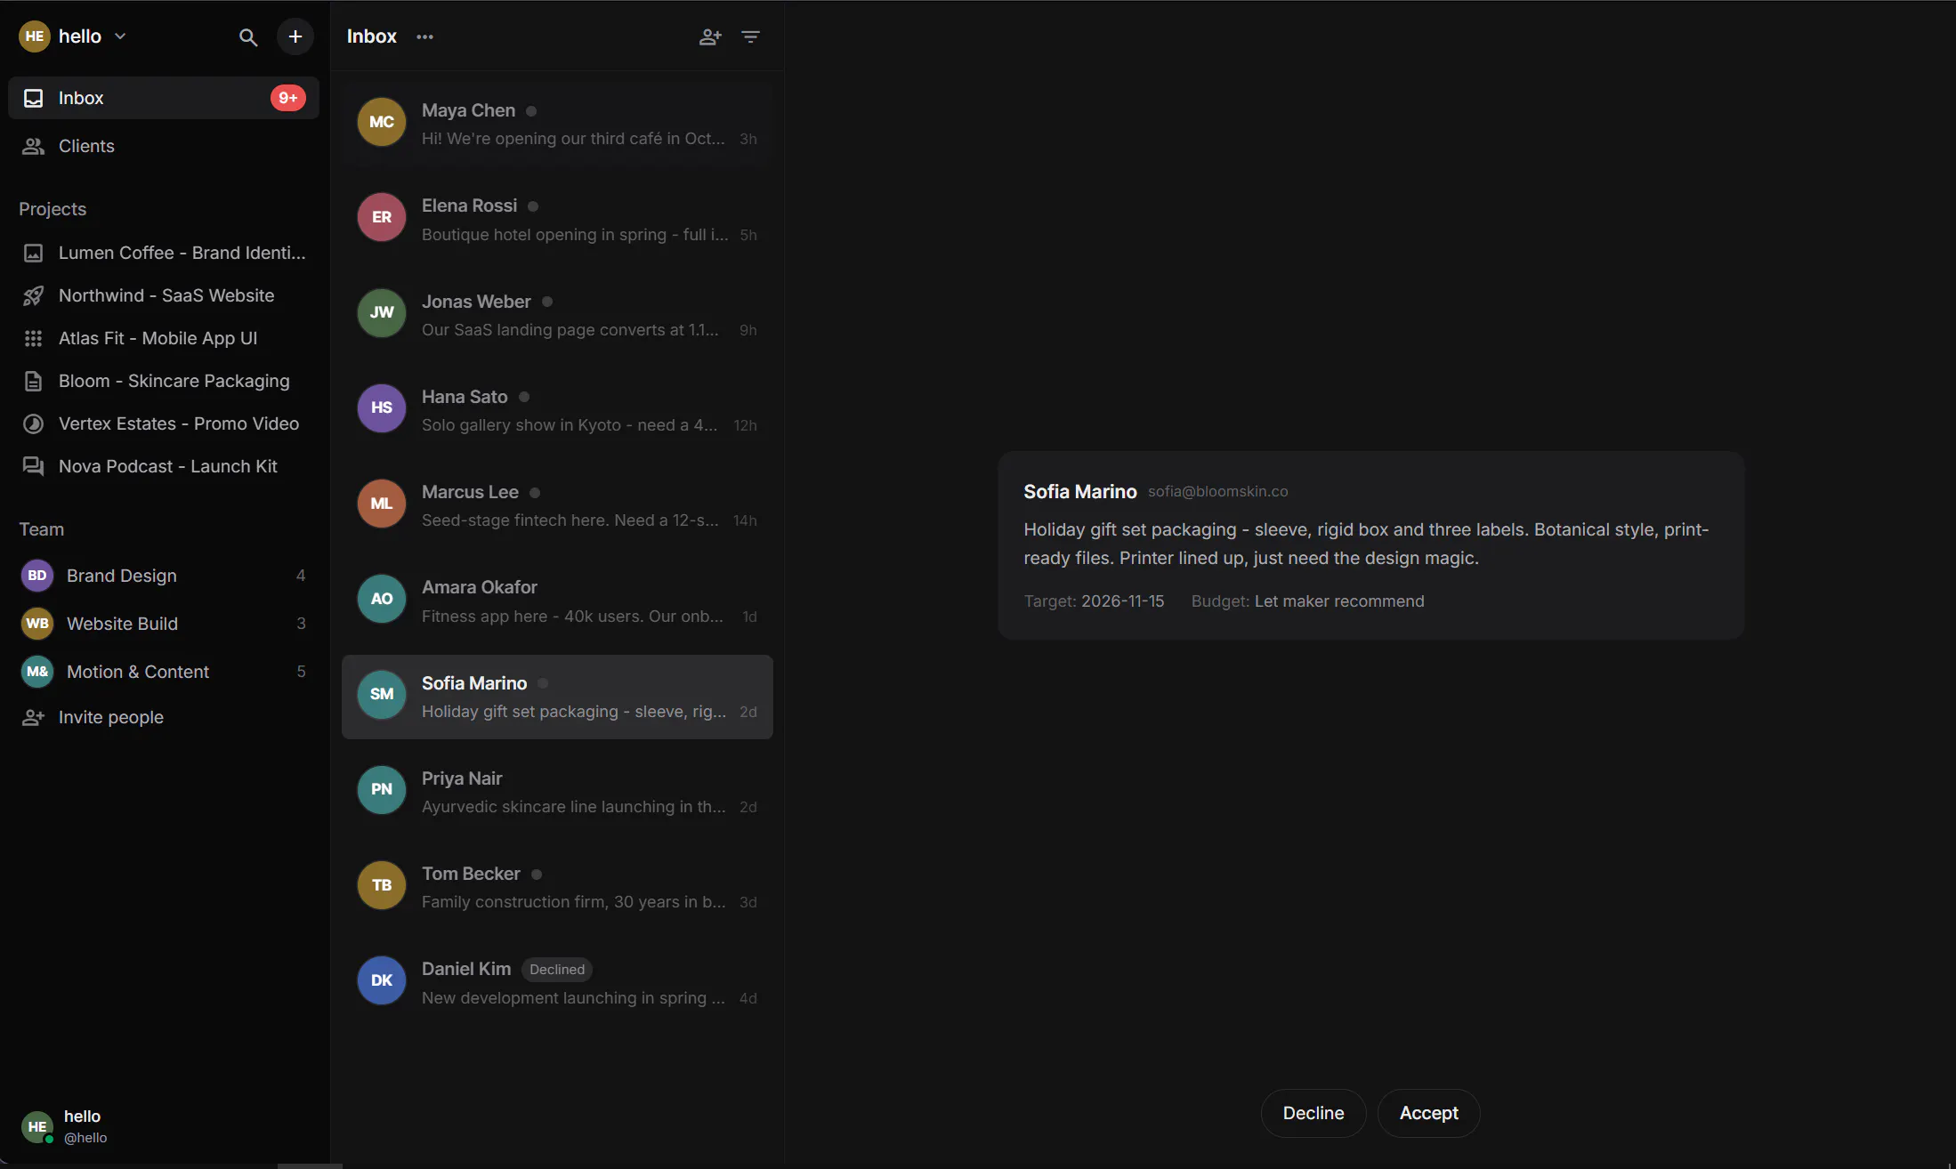Expand the hello workspace dropdown chevron
This screenshot has height=1169, width=1956.
[120, 36]
